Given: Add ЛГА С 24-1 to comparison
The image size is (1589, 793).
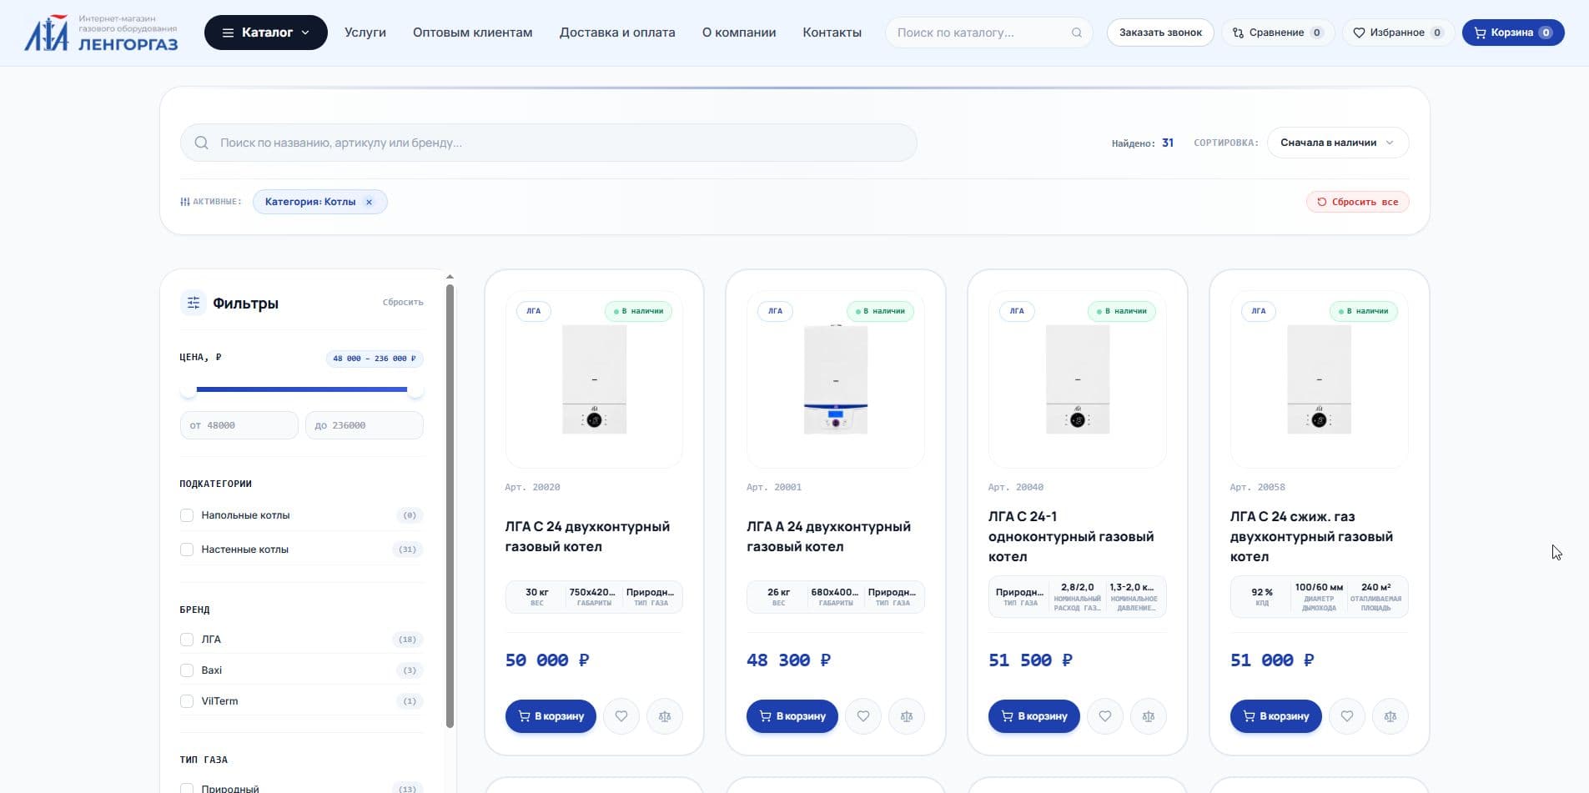Looking at the screenshot, I should tap(1149, 716).
